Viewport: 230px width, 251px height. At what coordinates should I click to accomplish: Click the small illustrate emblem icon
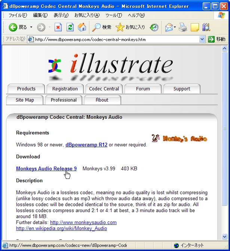click(55, 66)
